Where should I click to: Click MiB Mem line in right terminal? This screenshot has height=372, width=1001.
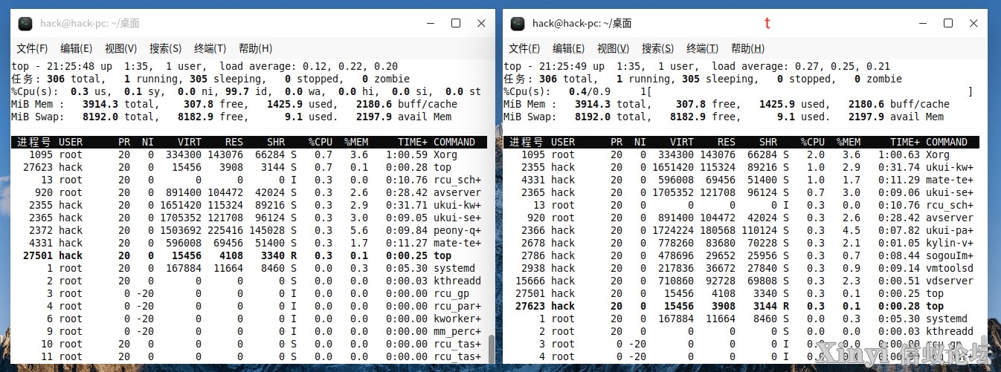tap(727, 104)
